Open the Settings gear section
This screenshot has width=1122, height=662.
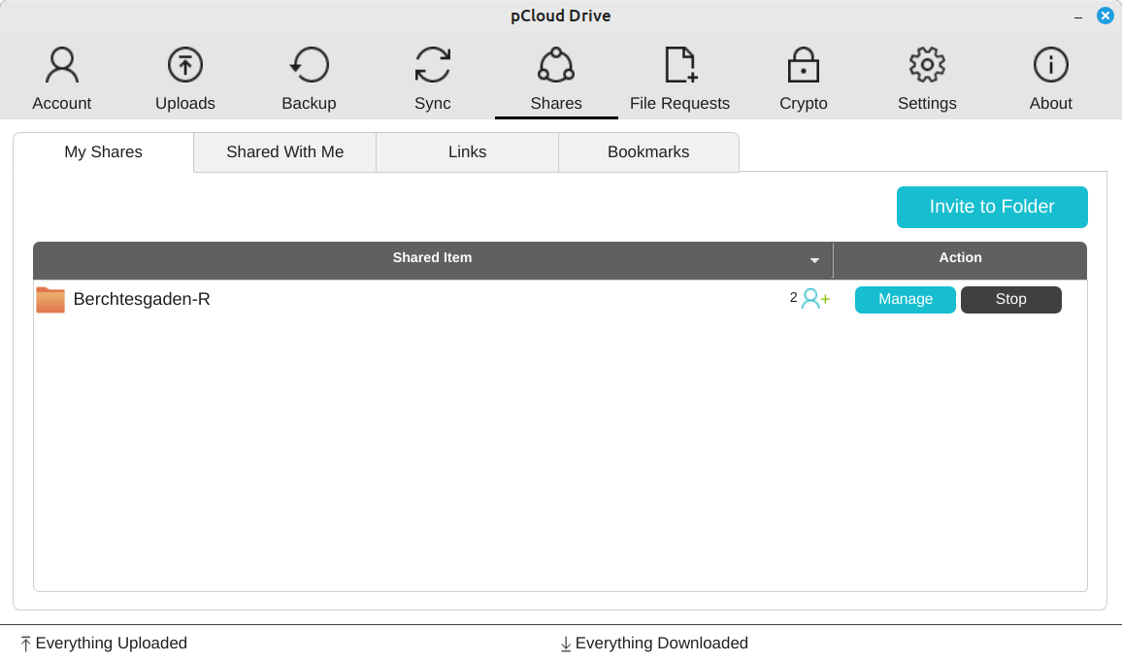click(927, 79)
